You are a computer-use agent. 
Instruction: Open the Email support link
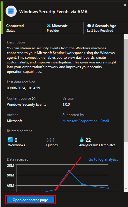[x=105, y=121]
